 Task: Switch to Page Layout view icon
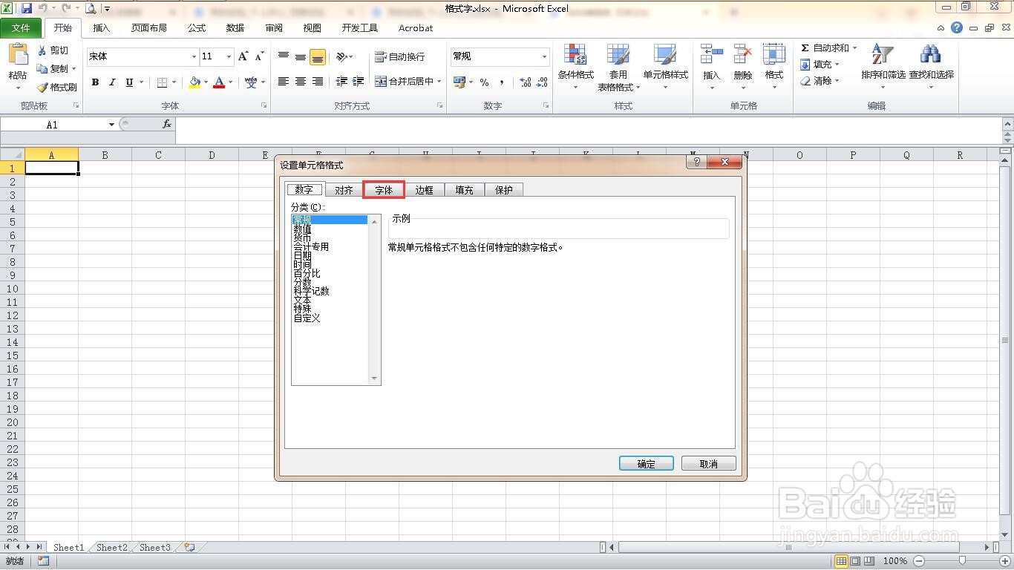point(855,561)
